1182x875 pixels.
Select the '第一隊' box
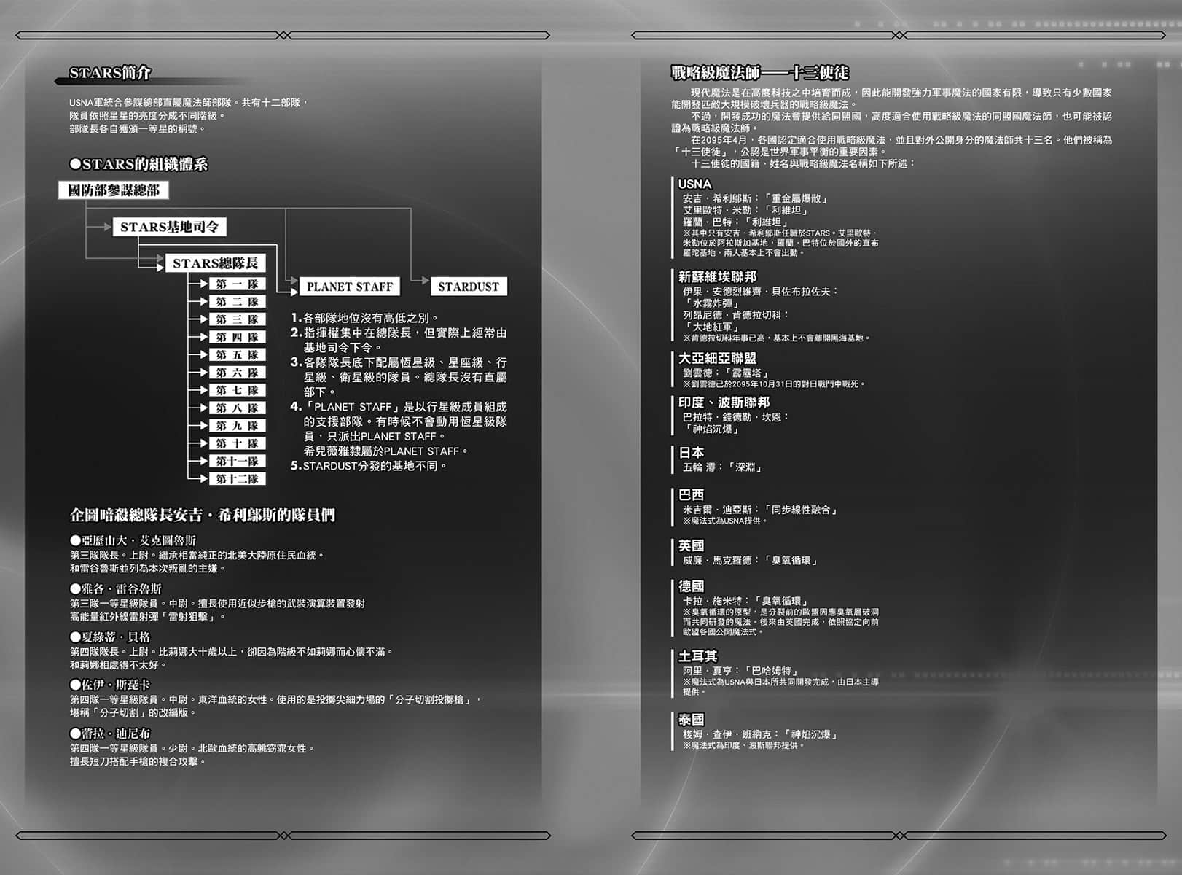[238, 284]
